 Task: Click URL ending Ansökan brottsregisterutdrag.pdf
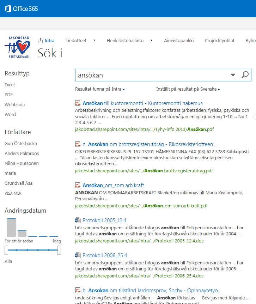click(x=144, y=171)
